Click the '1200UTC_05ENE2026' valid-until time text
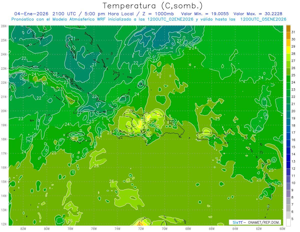300x232 pixels. (263, 19)
